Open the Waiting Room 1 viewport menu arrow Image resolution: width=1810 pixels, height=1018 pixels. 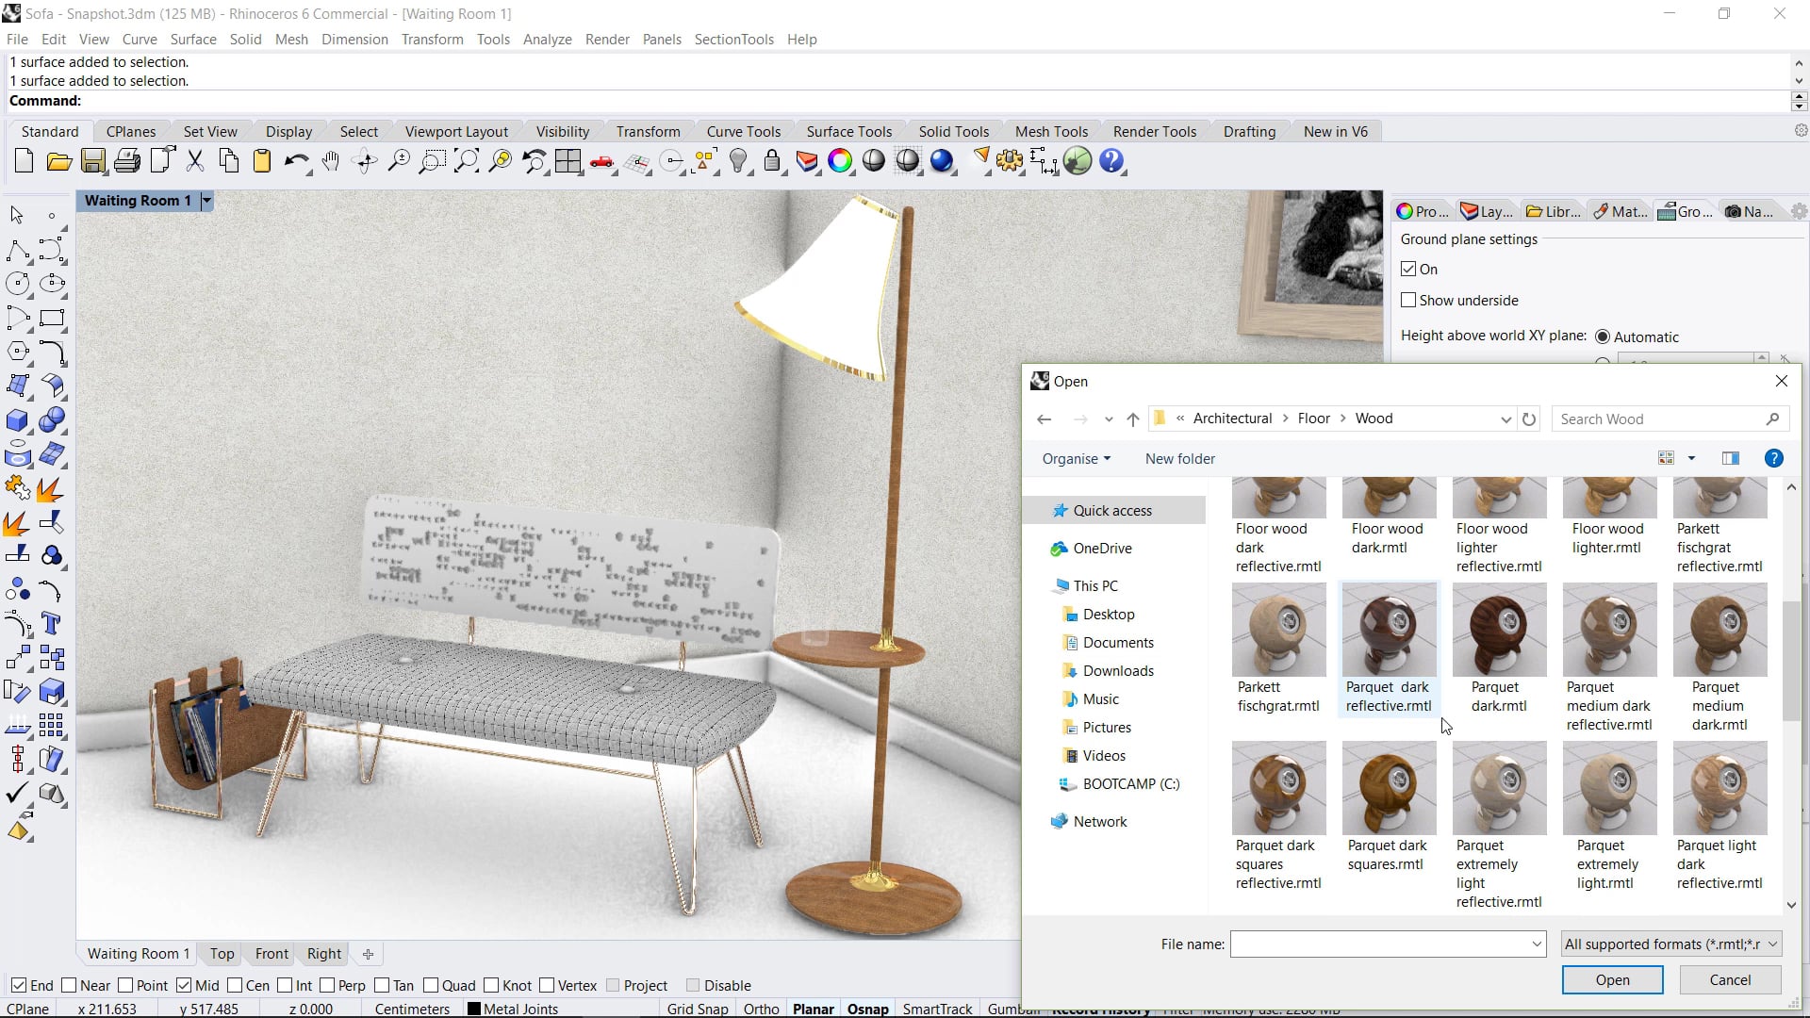tap(206, 201)
